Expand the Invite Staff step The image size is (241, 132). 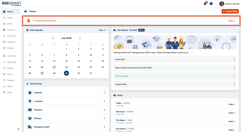tap(175, 59)
